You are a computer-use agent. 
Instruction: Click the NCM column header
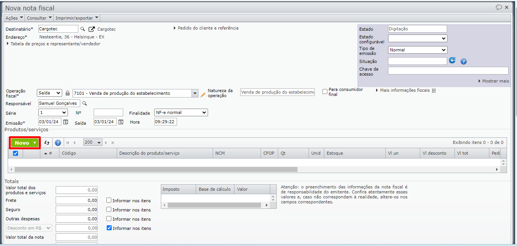(237, 153)
